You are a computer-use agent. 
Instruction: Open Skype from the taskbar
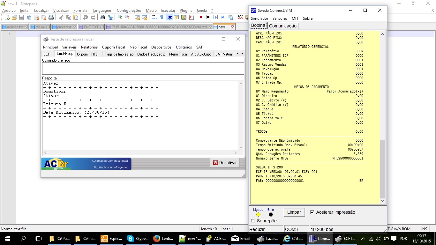tap(138, 239)
